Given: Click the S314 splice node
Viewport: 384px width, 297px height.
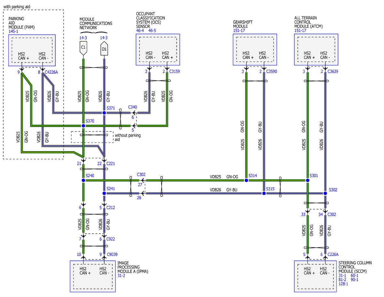Looking at the screenshot, I should [246, 180].
